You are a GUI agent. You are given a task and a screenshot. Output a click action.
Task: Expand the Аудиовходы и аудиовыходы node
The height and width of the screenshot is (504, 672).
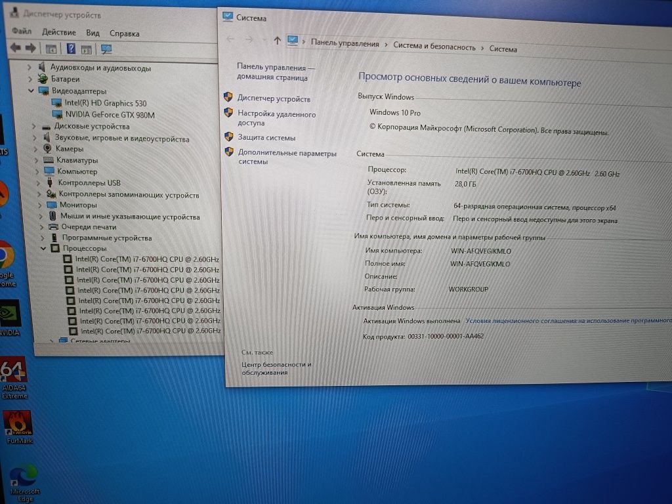(x=29, y=68)
